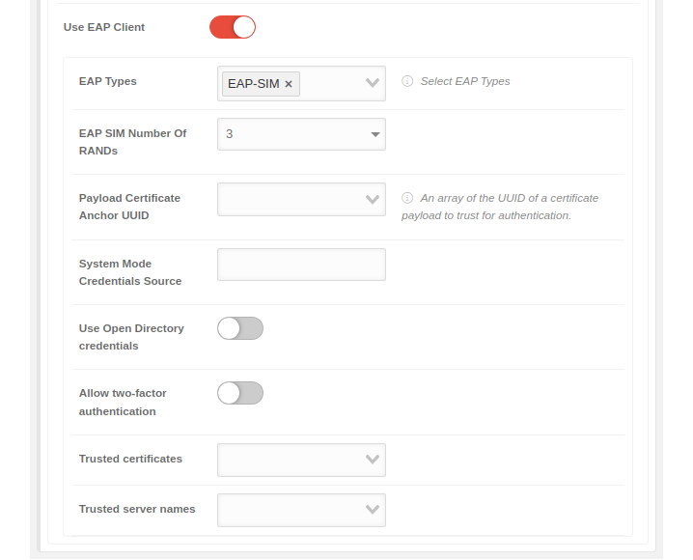This screenshot has width=693, height=560.
Task: Click the Use EAP Client label
Action: 104,27
